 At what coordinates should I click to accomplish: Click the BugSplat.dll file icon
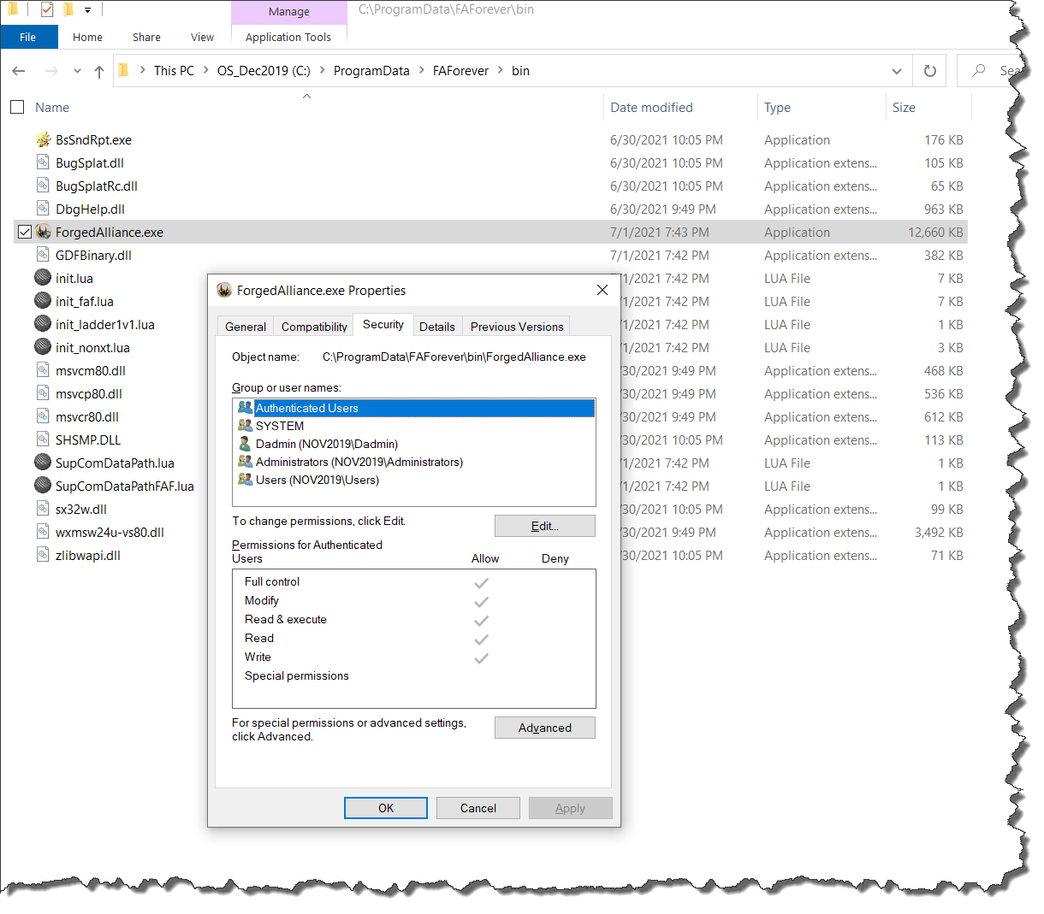click(x=44, y=162)
